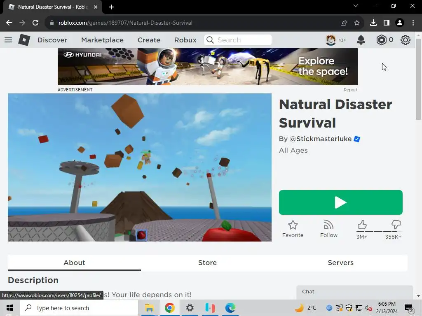
Task: Reload the page
Action: [x=35, y=23]
